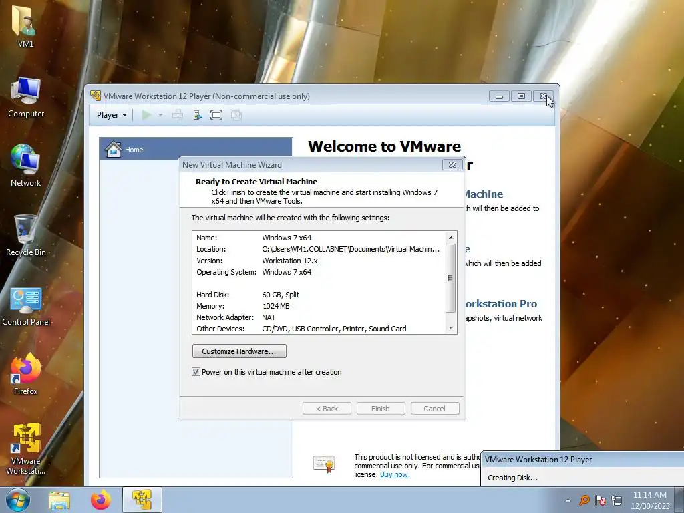Click the Unity mode toolbar icon
This screenshot has width=684, height=513.
pyautogui.click(x=236, y=115)
